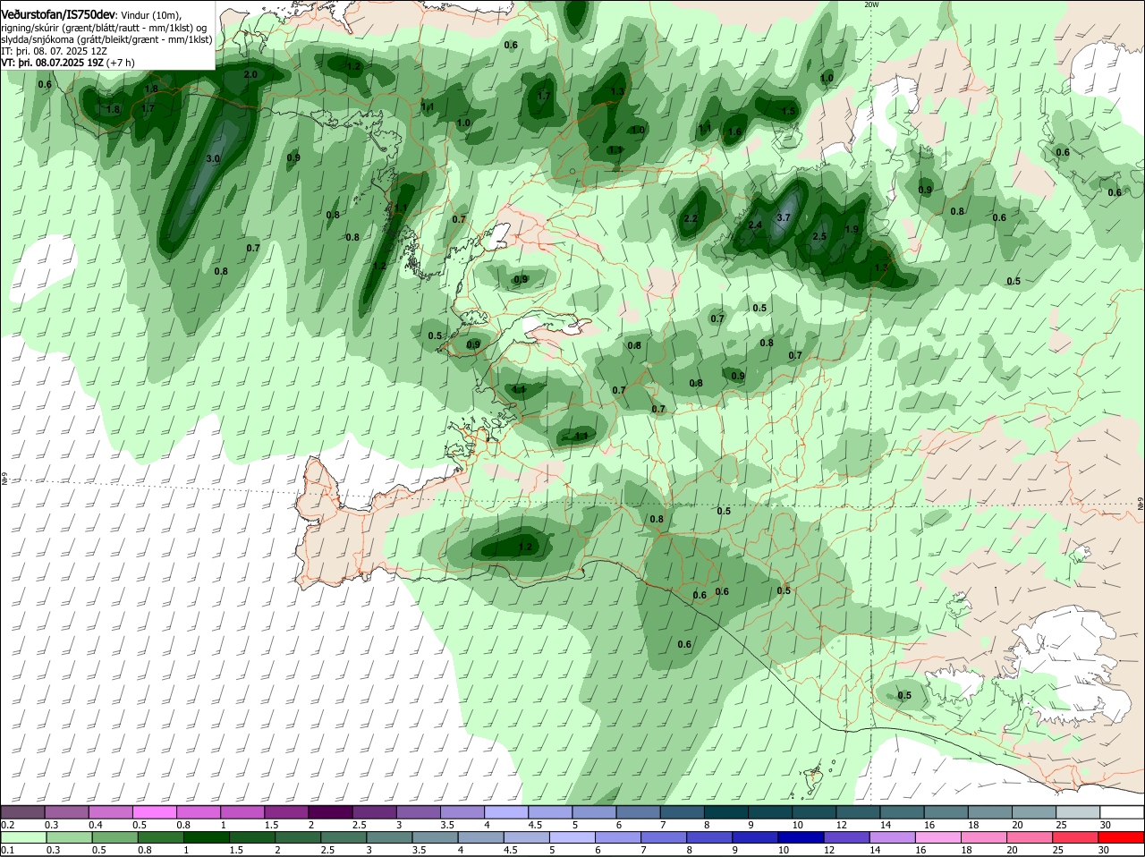Click the 1.6 precipitation label
This screenshot has height=857, width=1145.
pyautogui.click(x=734, y=132)
